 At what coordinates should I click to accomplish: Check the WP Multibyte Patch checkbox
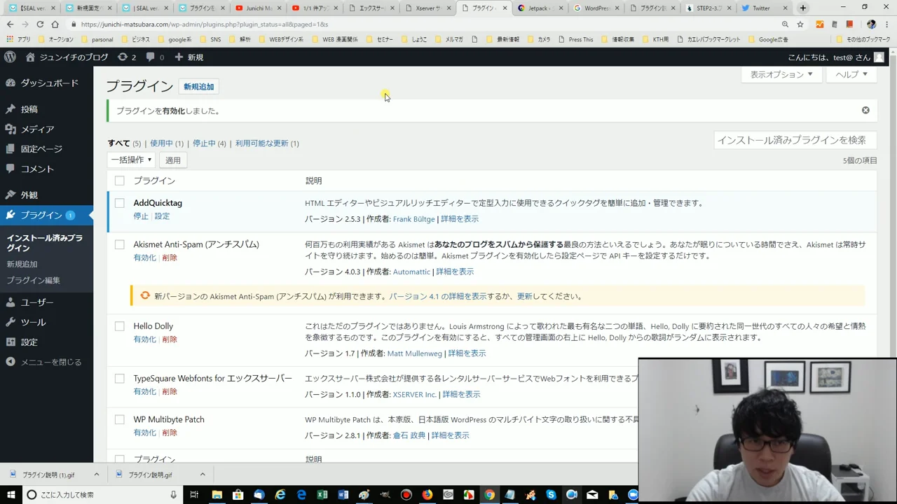click(x=119, y=419)
